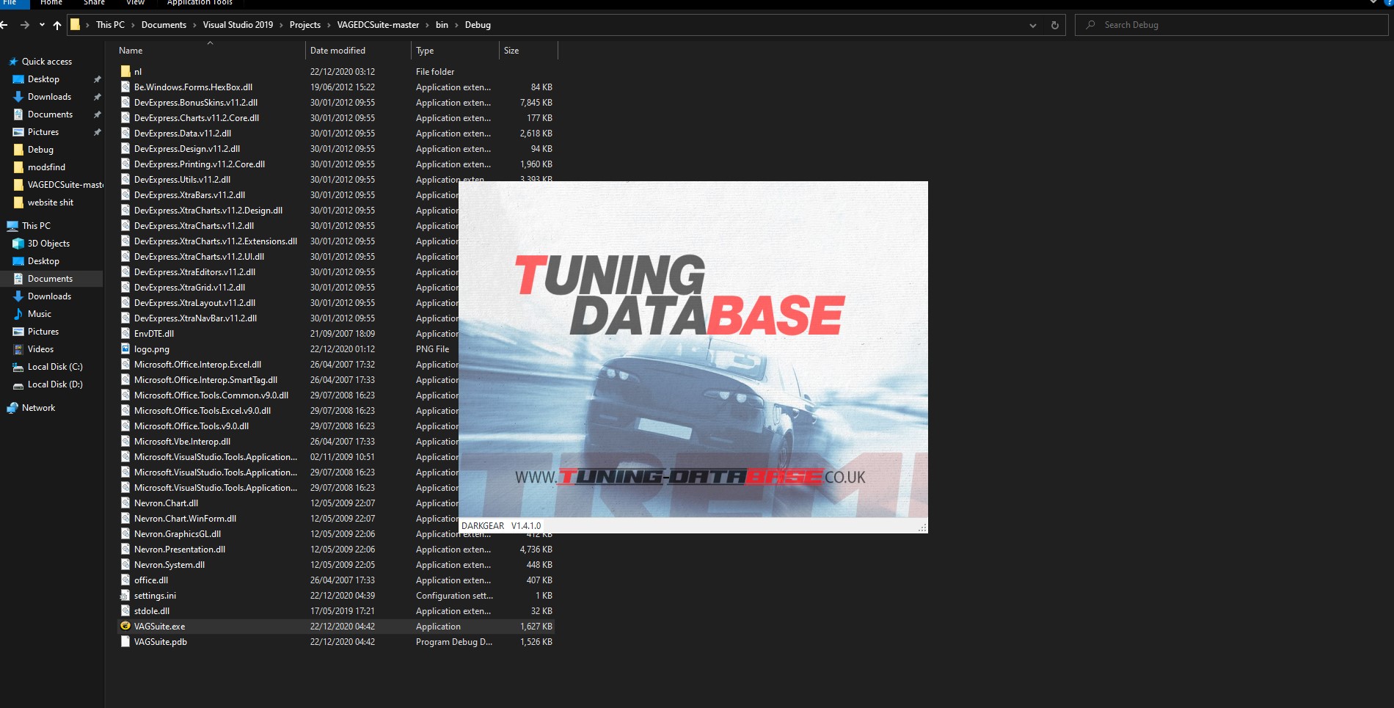1394x708 pixels.
Task: Click the DARKGEAR V1.4.1.0 status text
Action: [x=500, y=526]
